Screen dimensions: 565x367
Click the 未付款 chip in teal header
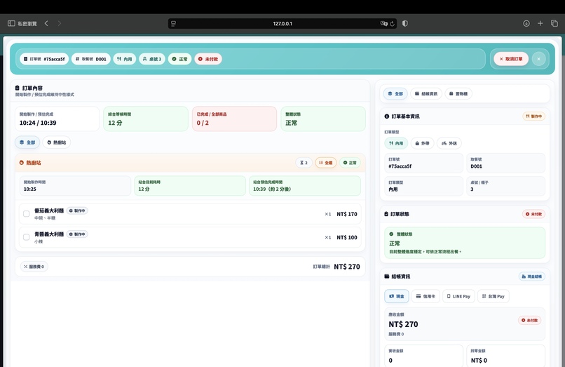pyautogui.click(x=208, y=59)
